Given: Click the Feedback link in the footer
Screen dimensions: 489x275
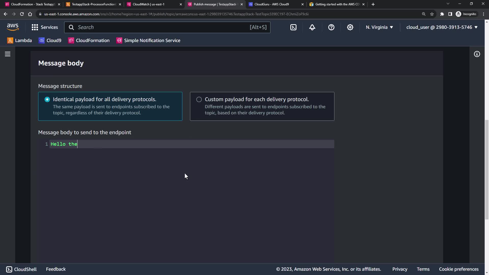Looking at the screenshot, I should [56, 269].
